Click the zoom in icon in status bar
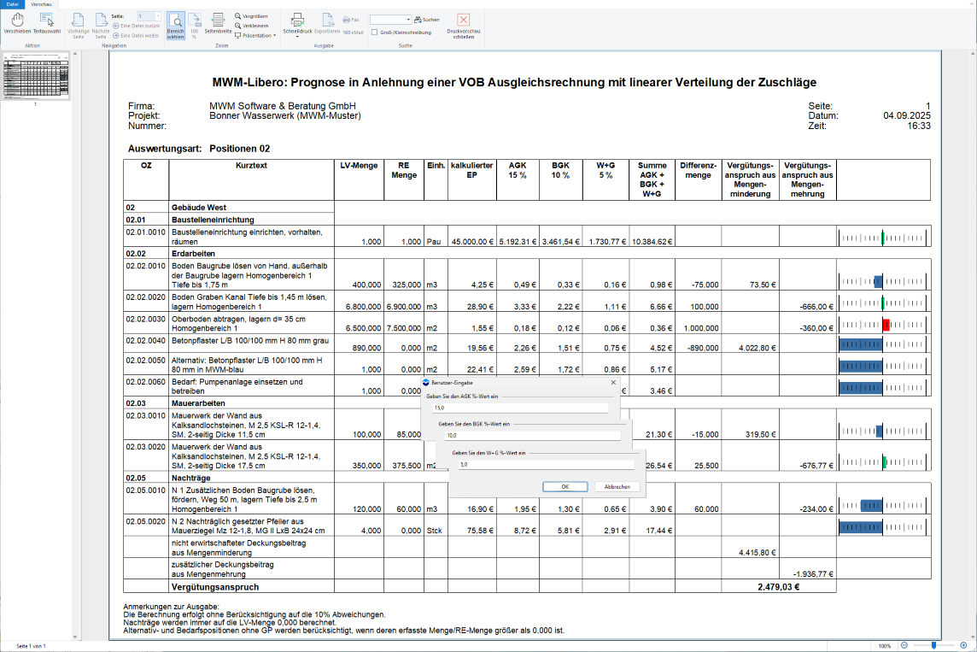The height and width of the screenshot is (652, 977). [963, 646]
